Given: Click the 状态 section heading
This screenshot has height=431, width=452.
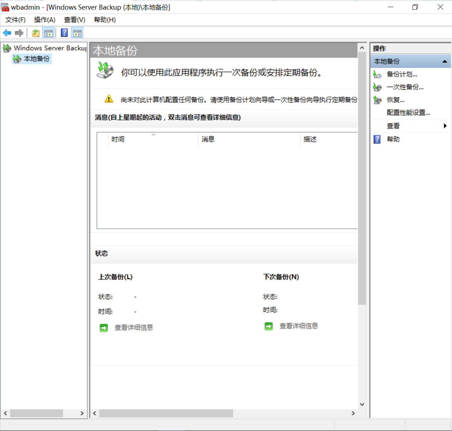Looking at the screenshot, I should coord(101,254).
